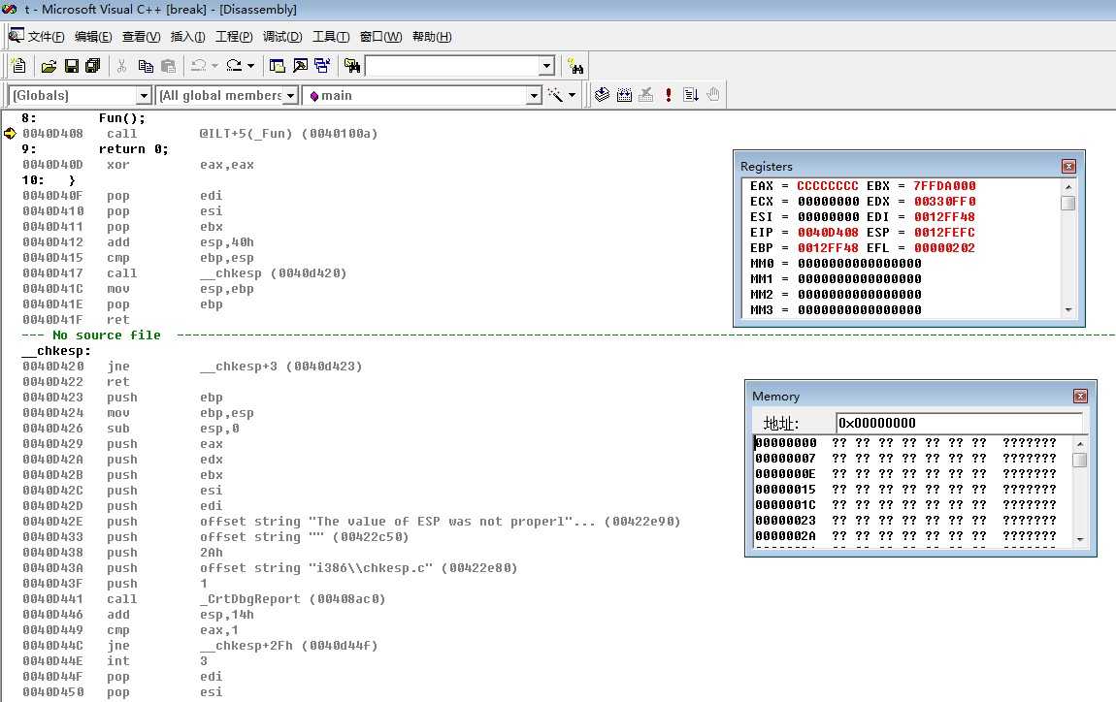Click the '__chkesp:' label line
Screen dimensions: 1116x702
pyautogui.click(x=56, y=351)
